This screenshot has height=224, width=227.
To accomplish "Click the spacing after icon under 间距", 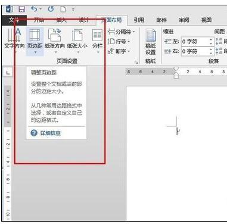I will tap(219, 51).
